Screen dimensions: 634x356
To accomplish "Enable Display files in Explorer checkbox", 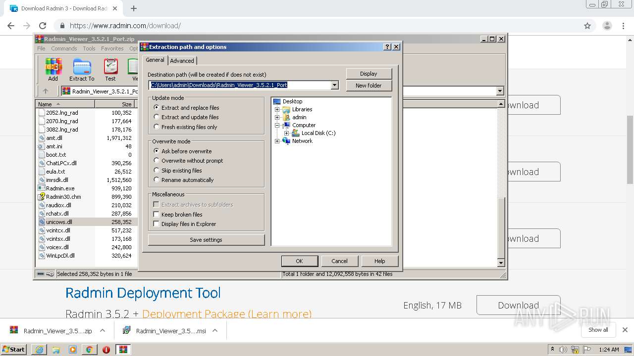I will tap(156, 224).
